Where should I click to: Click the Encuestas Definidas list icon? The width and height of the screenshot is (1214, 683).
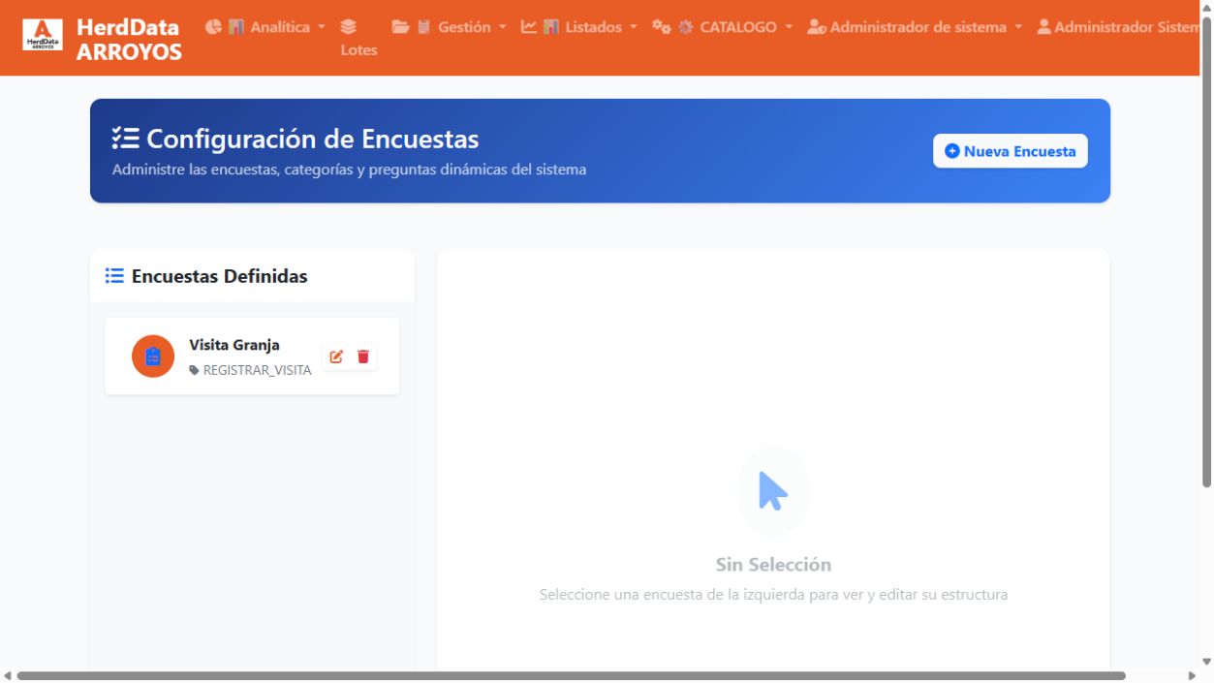[x=114, y=276]
